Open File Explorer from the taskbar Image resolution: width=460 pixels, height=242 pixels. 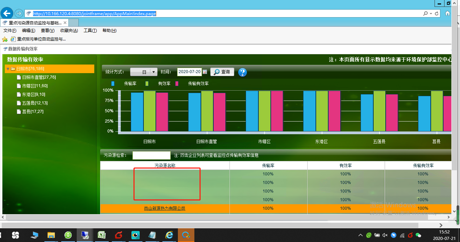coord(51,235)
